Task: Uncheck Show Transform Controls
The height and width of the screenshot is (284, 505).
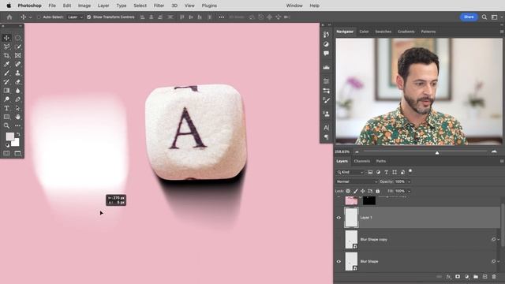Action: pyautogui.click(x=89, y=17)
